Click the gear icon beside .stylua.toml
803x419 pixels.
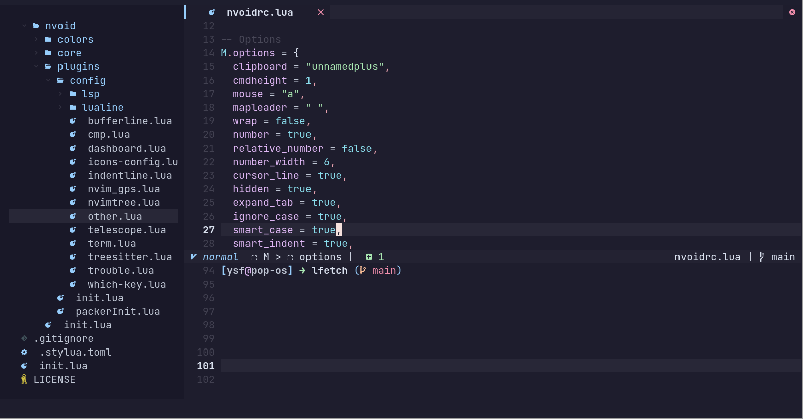coord(24,352)
